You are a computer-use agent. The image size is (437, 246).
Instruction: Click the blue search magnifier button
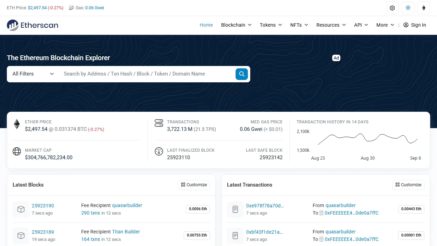(x=242, y=74)
